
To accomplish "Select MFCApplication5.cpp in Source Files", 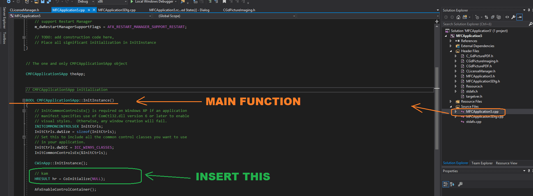I will 482,112.
